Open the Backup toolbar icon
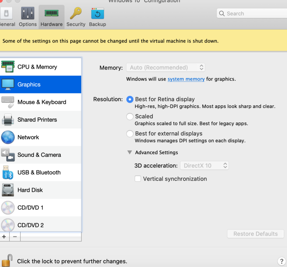This screenshot has height=267, width=287. pos(97,14)
